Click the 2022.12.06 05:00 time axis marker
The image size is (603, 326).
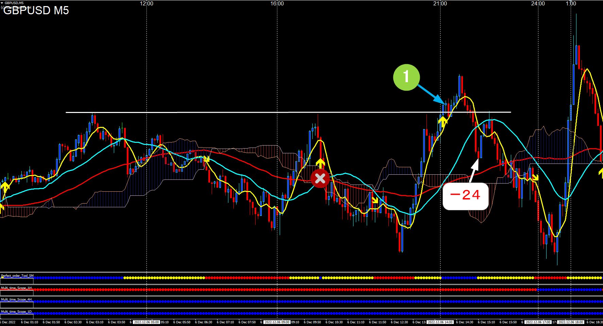click(146, 322)
